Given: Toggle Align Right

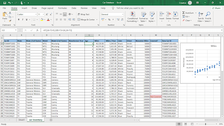Looking at the screenshot, I should [x=65, y=20].
